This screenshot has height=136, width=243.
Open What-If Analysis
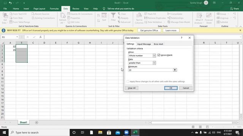click(199, 18)
